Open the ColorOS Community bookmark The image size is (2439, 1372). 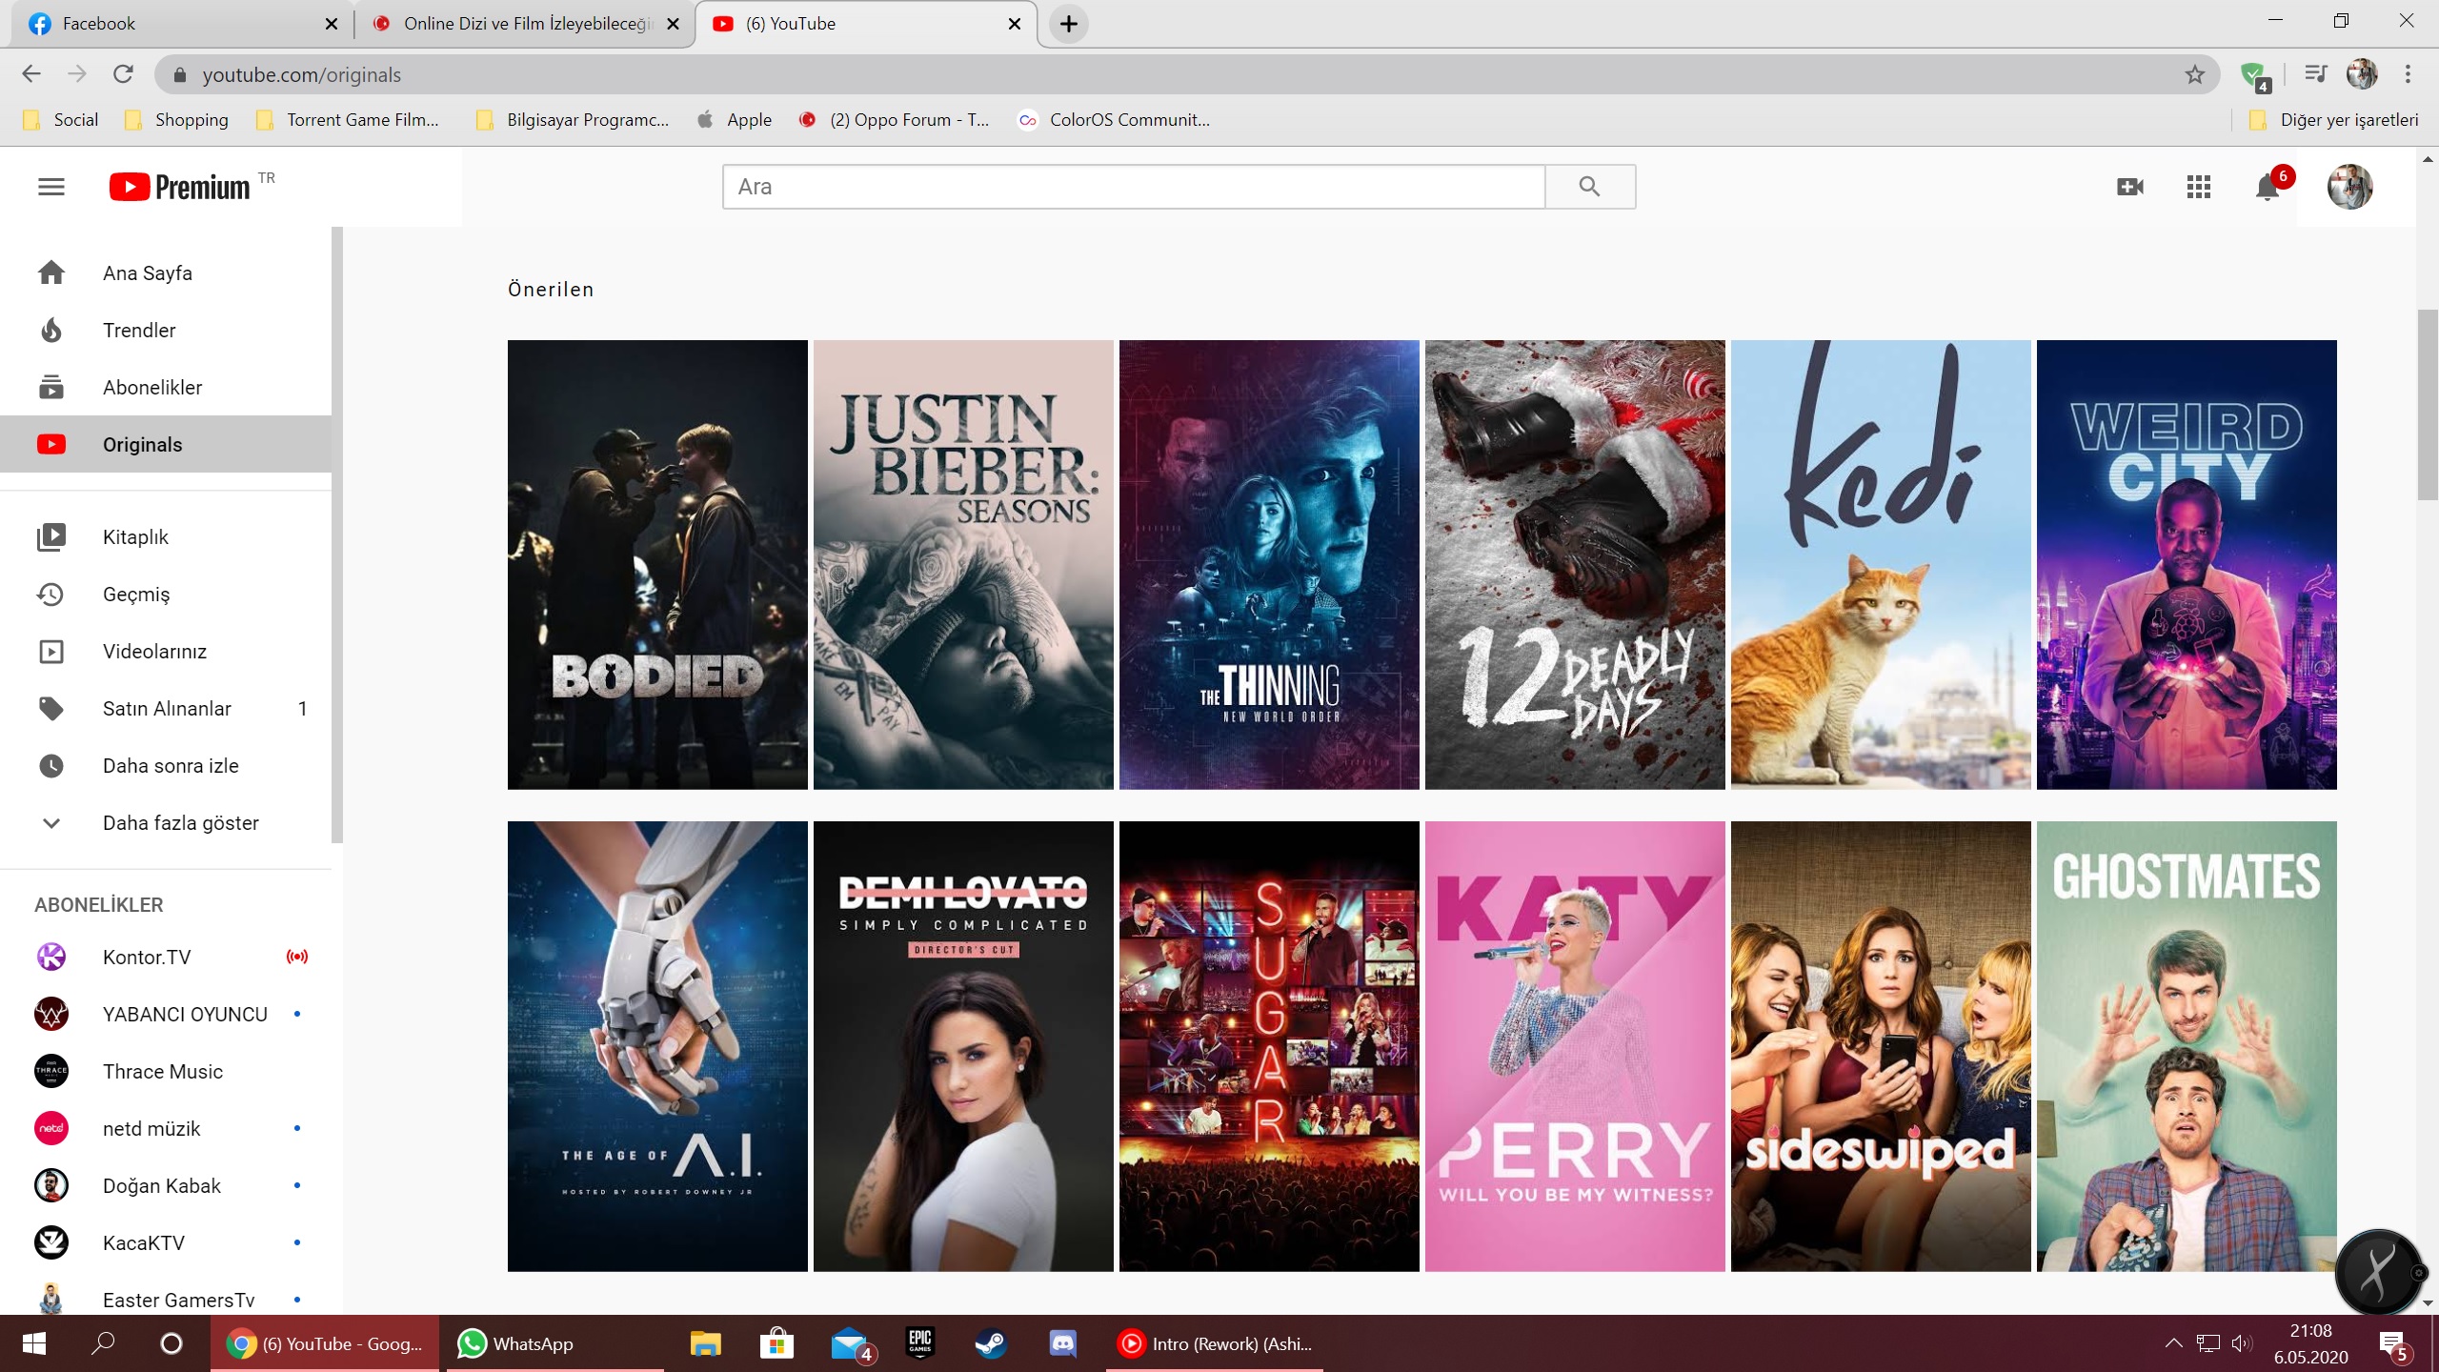point(1115,120)
